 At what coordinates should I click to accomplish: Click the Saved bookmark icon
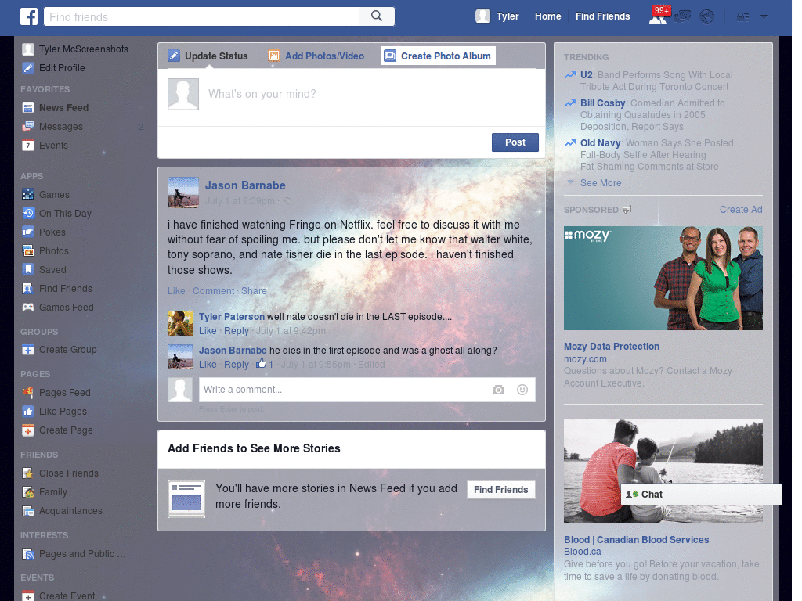coord(28,269)
